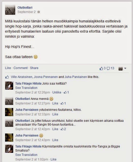Click thumbs-up icon beside Ville Airaksinen
This screenshot has width=133, height=162.
click(7, 77)
